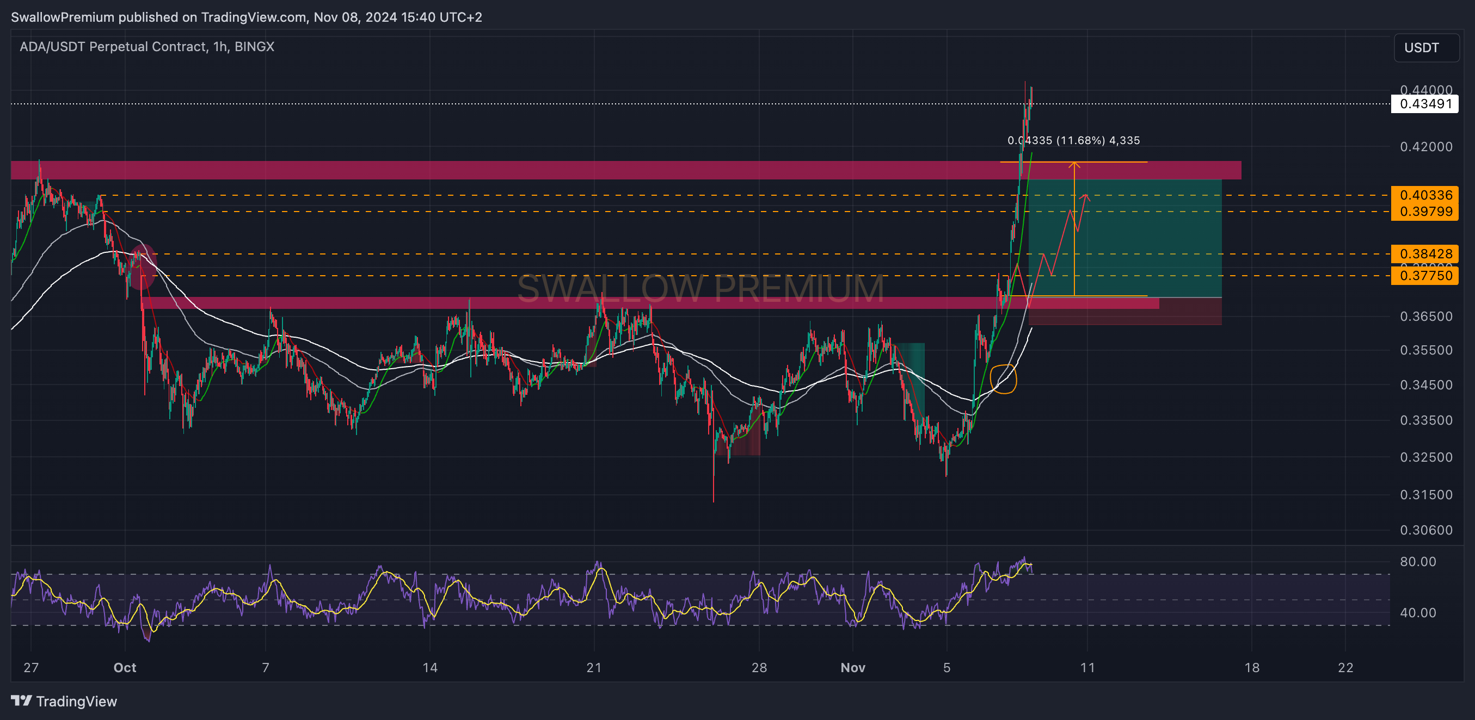Click the 7 date on time axis

265,667
